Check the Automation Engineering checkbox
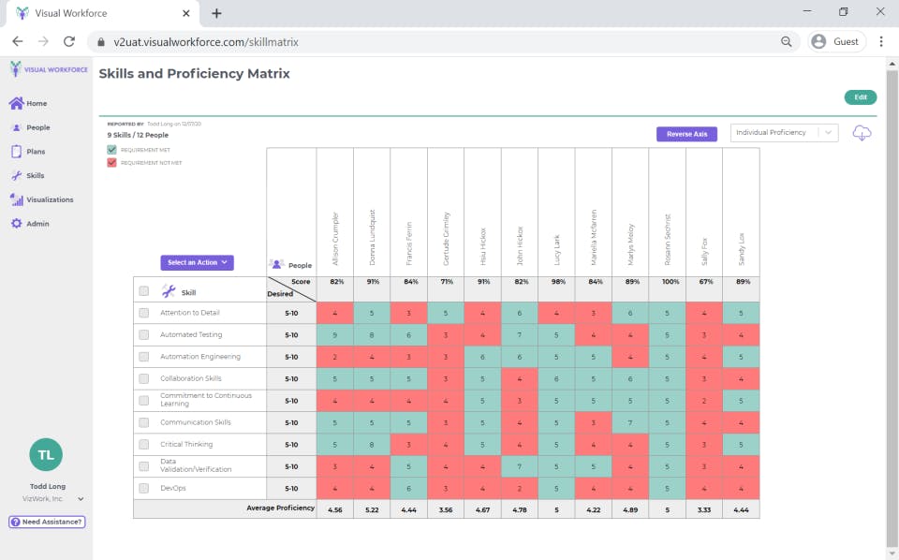 (144, 357)
